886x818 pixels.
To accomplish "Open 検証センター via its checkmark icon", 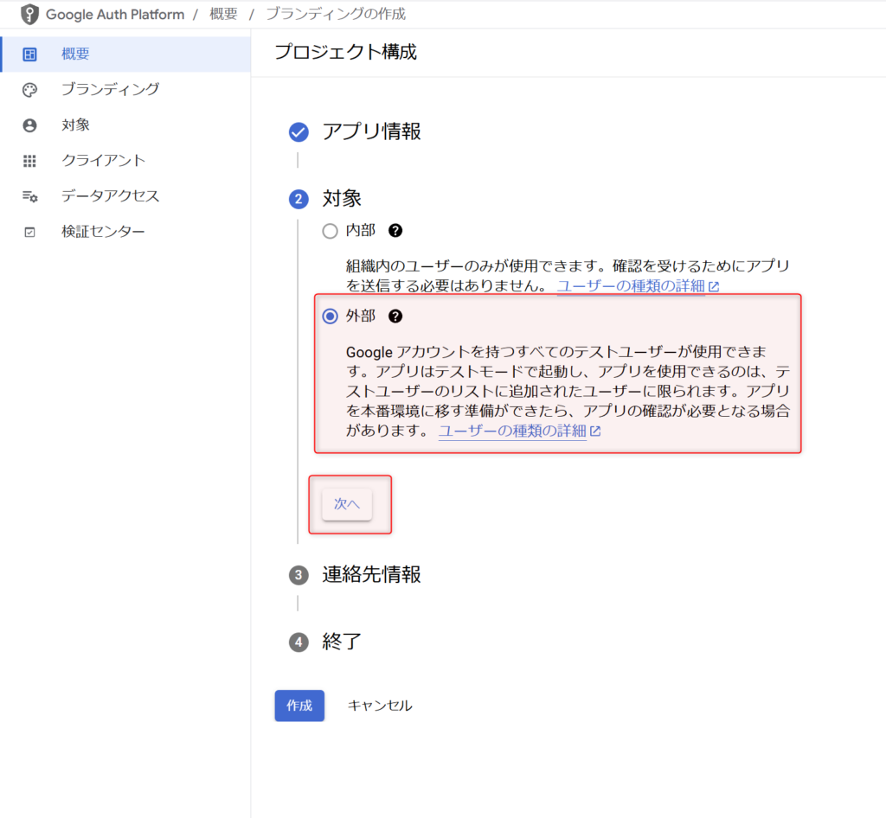I will point(29,231).
